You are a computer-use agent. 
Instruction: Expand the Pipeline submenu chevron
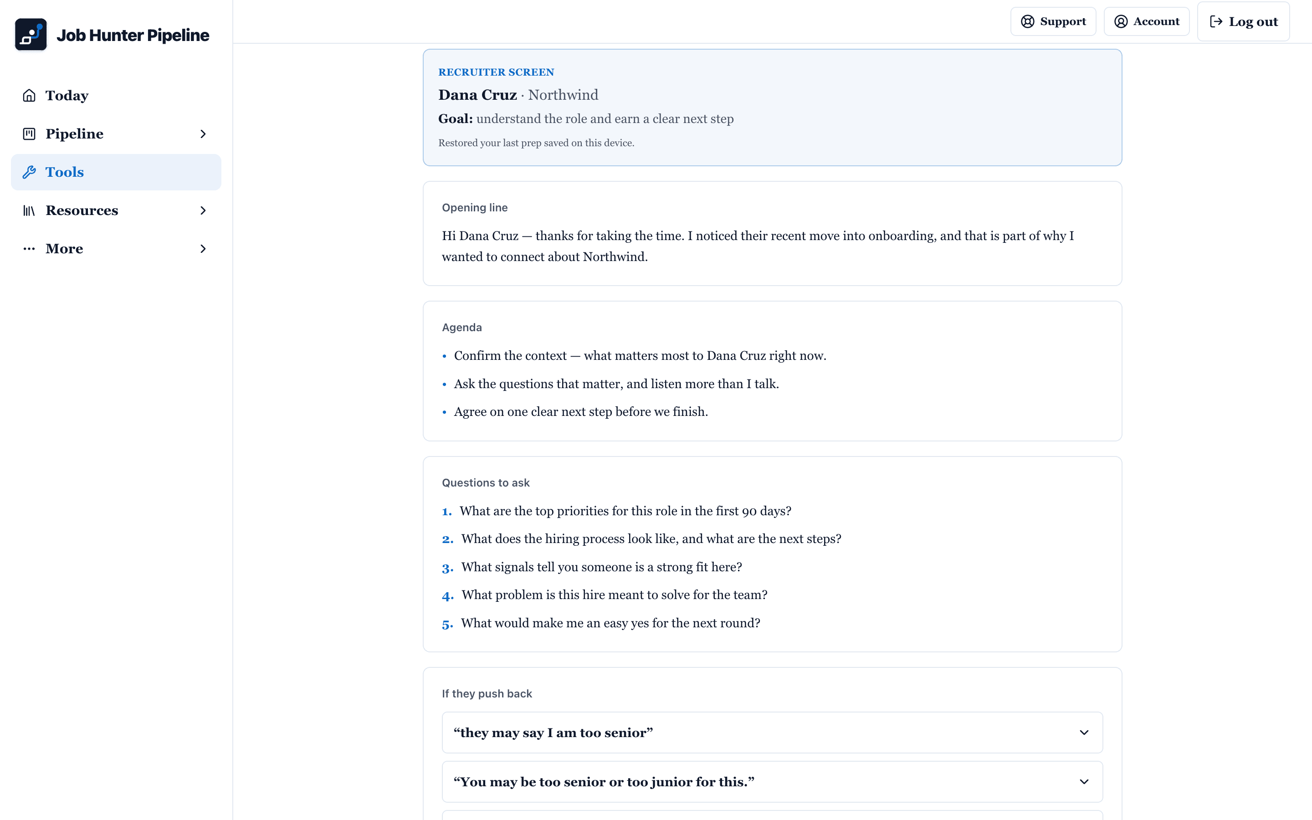coord(203,134)
